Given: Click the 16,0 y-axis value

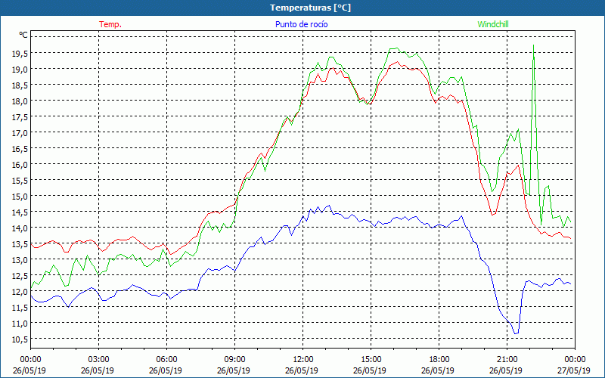Looking at the screenshot, I should click(20, 165).
